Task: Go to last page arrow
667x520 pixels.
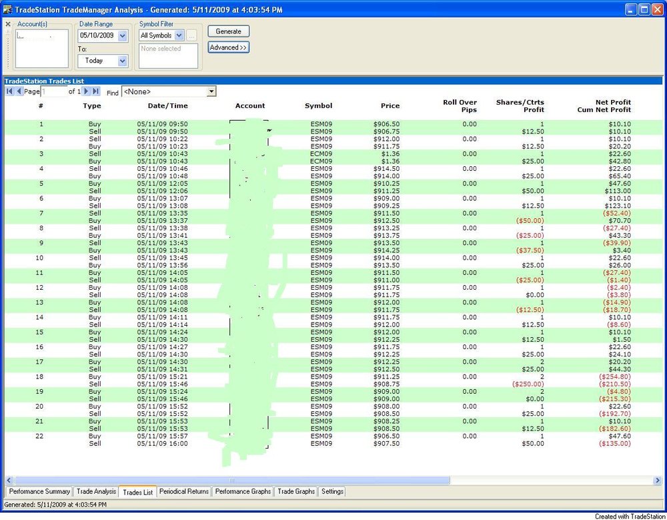Action: [x=95, y=91]
